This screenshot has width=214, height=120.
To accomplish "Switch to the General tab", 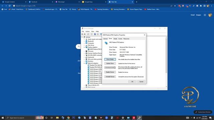I will click(x=105, y=39).
